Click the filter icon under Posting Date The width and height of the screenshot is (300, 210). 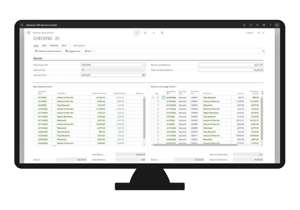pos(168,93)
